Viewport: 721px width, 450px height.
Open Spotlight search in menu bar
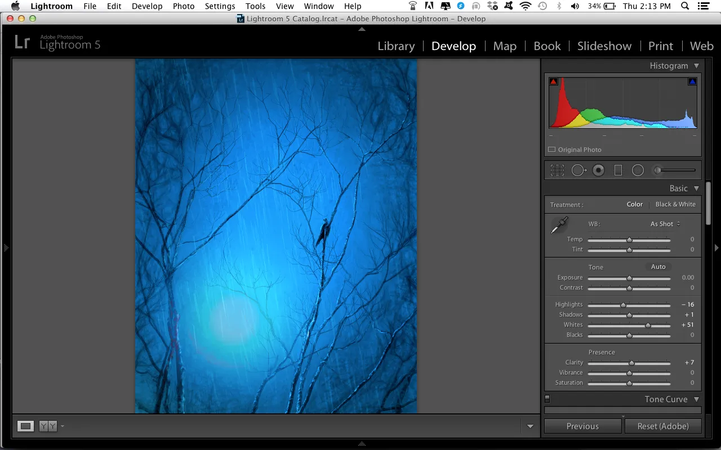coord(686,6)
